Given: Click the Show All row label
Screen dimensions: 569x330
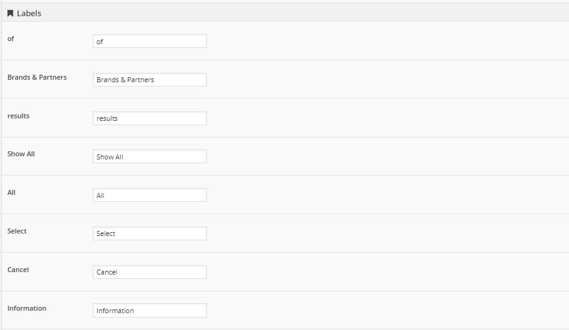Looking at the screenshot, I should 21,154.
